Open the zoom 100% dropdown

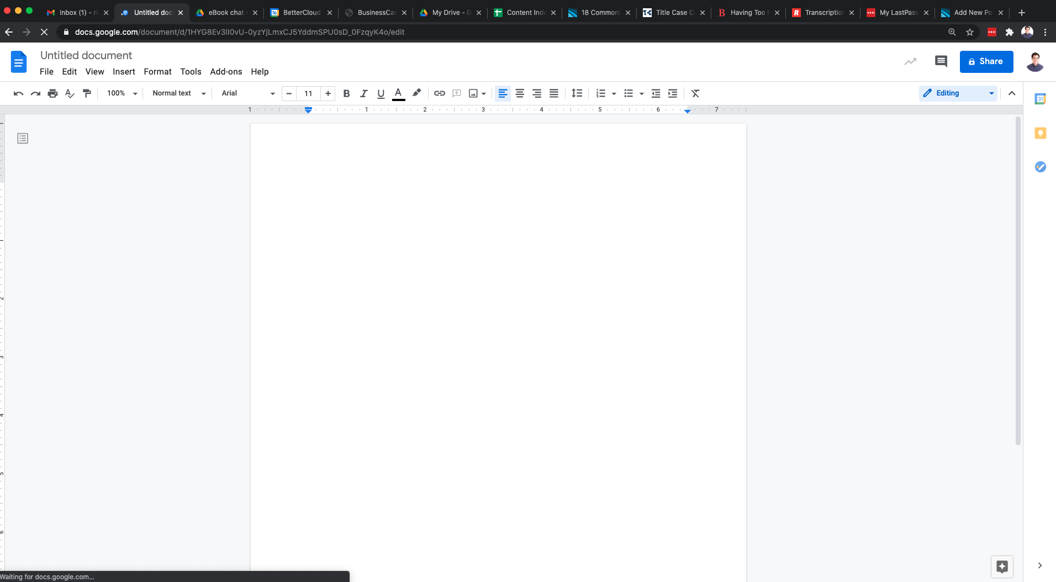[x=122, y=93]
